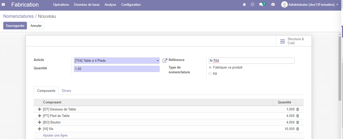Click the Sauvegarder button
Image resolution: width=343 pixels, height=139 pixels.
click(x=15, y=26)
